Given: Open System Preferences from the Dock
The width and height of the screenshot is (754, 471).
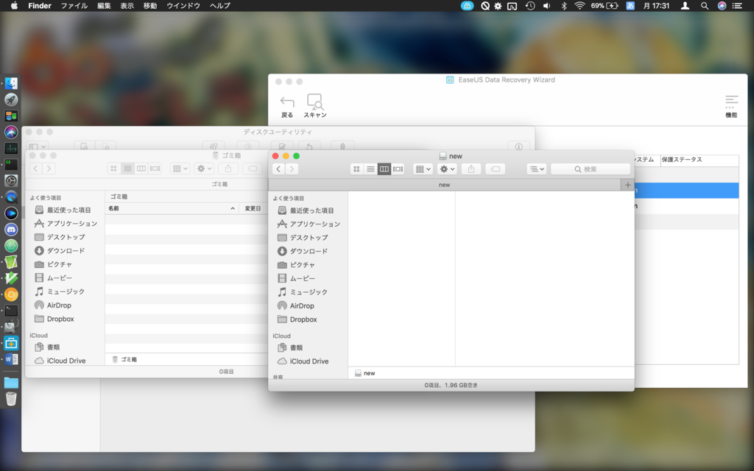Looking at the screenshot, I should pyautogui.click(x=11, y=181).
